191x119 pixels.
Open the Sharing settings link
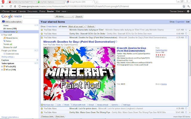pos(8,57)
